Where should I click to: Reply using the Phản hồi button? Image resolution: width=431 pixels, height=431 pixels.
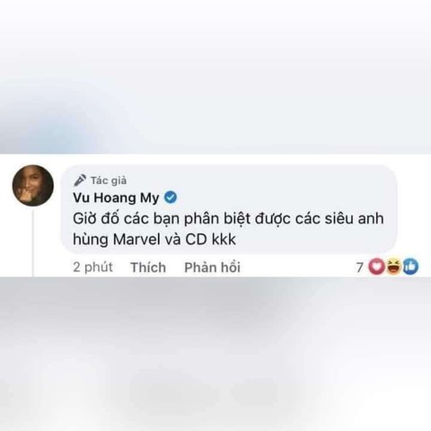pyautogui.click(x=212, y=268)
